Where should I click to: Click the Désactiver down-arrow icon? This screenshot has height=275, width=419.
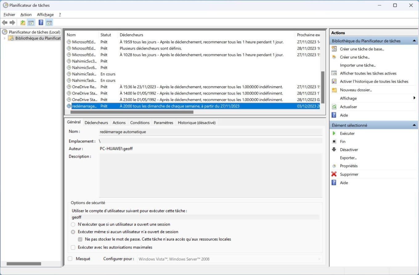[334, 149]
